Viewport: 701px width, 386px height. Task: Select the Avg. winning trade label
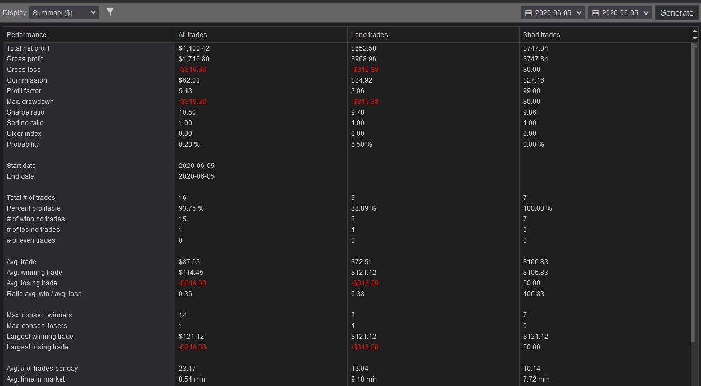coord(34,273)
